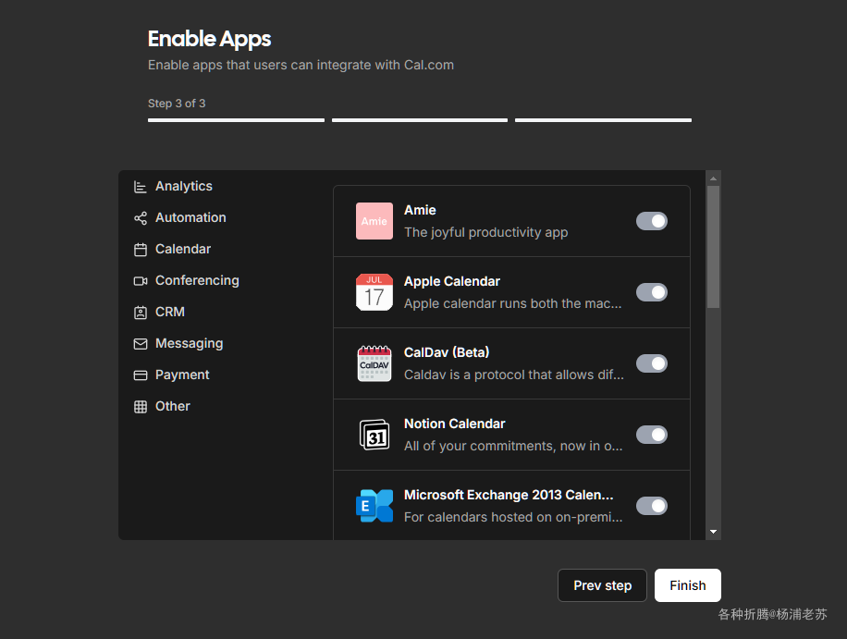Select the CRM category
This screenshot has width=847, height=639.
(170, 313)
